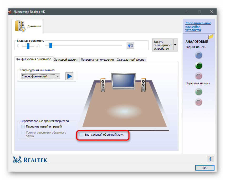Screen dimensions: 225x180
Task: Play the speaker configuration test sound
Action: (69, 76)
